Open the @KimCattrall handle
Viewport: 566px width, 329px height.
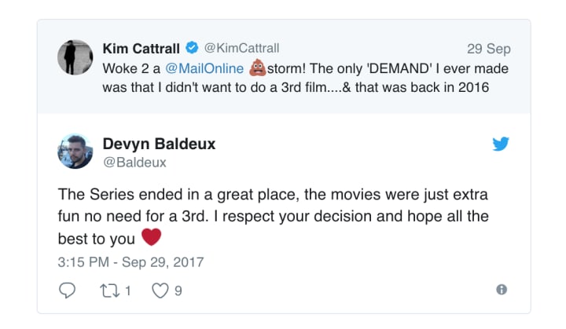point(241,48)
